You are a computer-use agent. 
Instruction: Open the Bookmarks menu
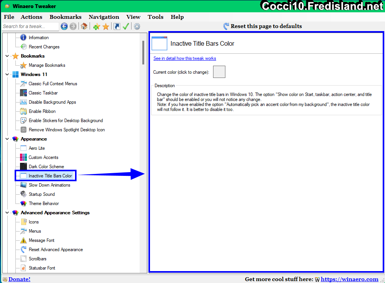[x=65, y=17]
